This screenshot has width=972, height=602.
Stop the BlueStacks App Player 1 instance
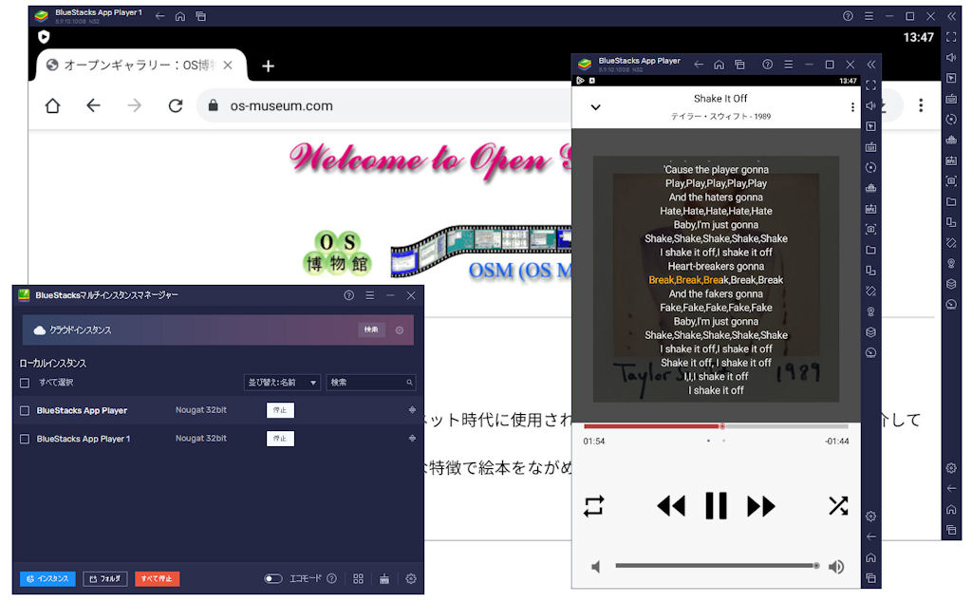[280, 439]
